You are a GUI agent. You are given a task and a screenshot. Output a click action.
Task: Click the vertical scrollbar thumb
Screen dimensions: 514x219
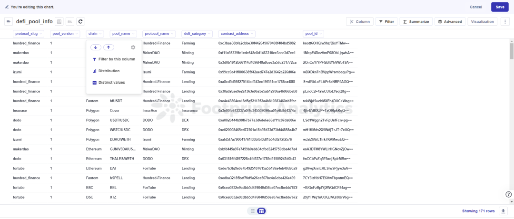pyautogui.click(x=511, y=51)
